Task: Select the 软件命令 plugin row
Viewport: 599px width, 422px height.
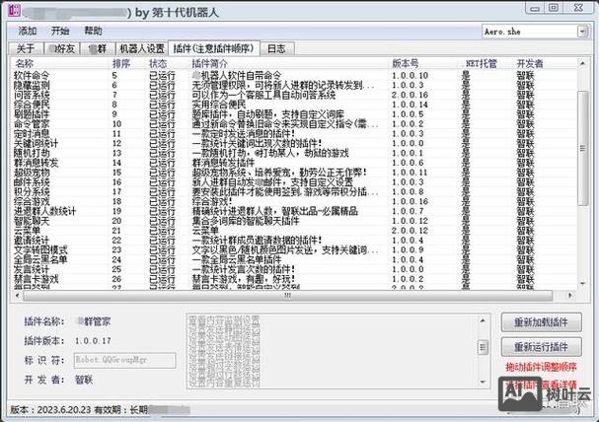Action: (x=294, y=75)
